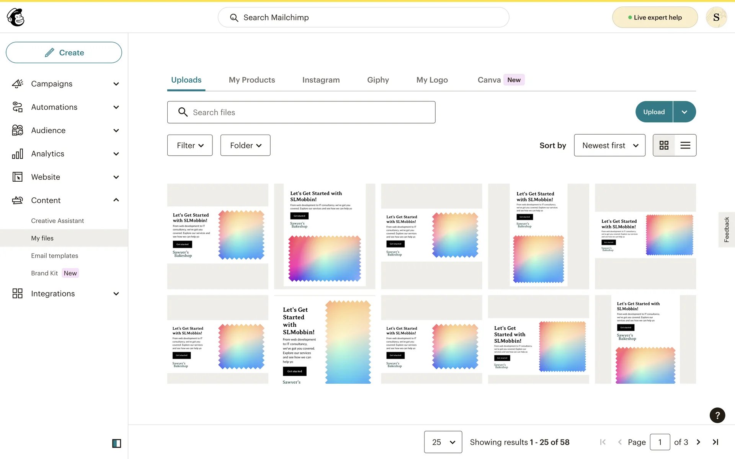Expand the Folder dropdown
Image resolution: width=735 pixels, height=459 pixels.
click(x=245, y=145)
